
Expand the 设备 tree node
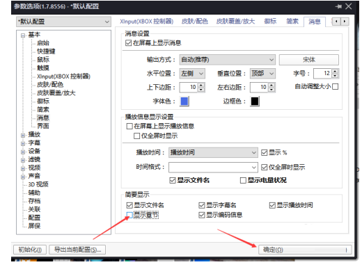pyautogui.click(x=23, y=152)
